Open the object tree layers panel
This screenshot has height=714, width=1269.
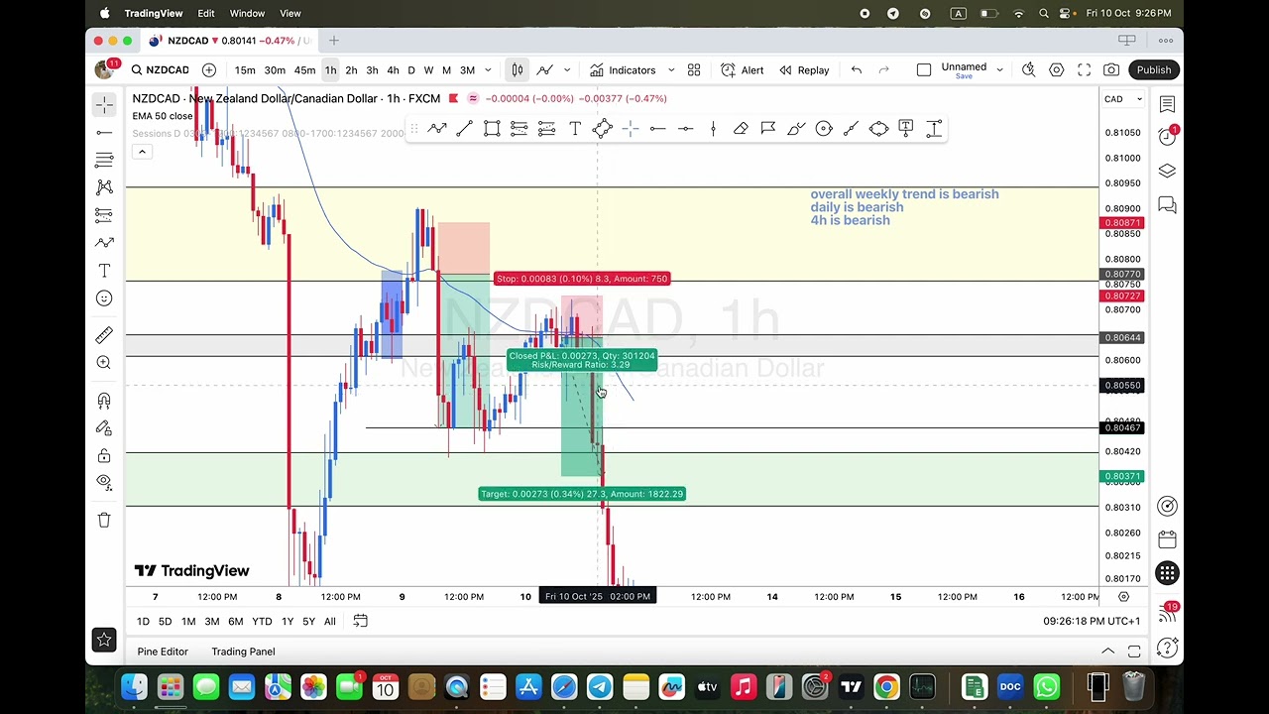1167,171
